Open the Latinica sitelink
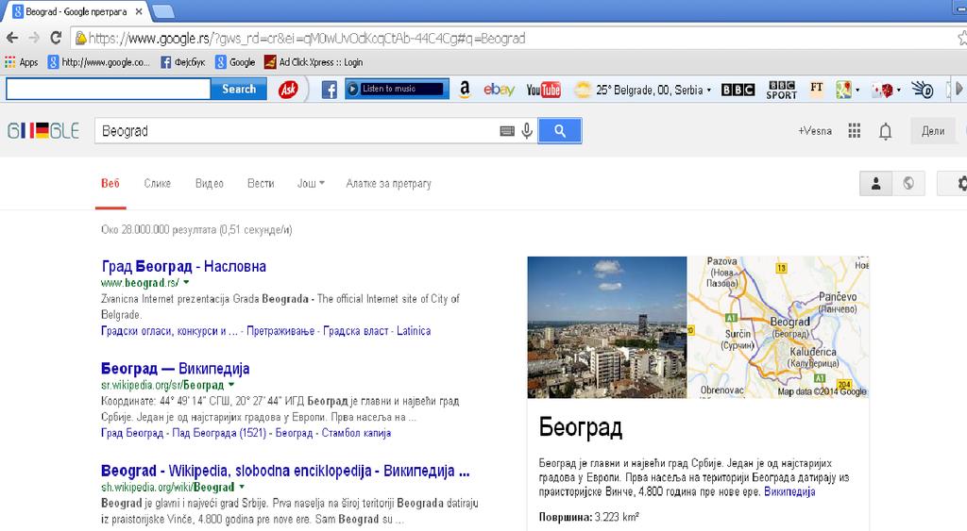The height and width of the screenshot is (531, 967). [x=414, y=331]
